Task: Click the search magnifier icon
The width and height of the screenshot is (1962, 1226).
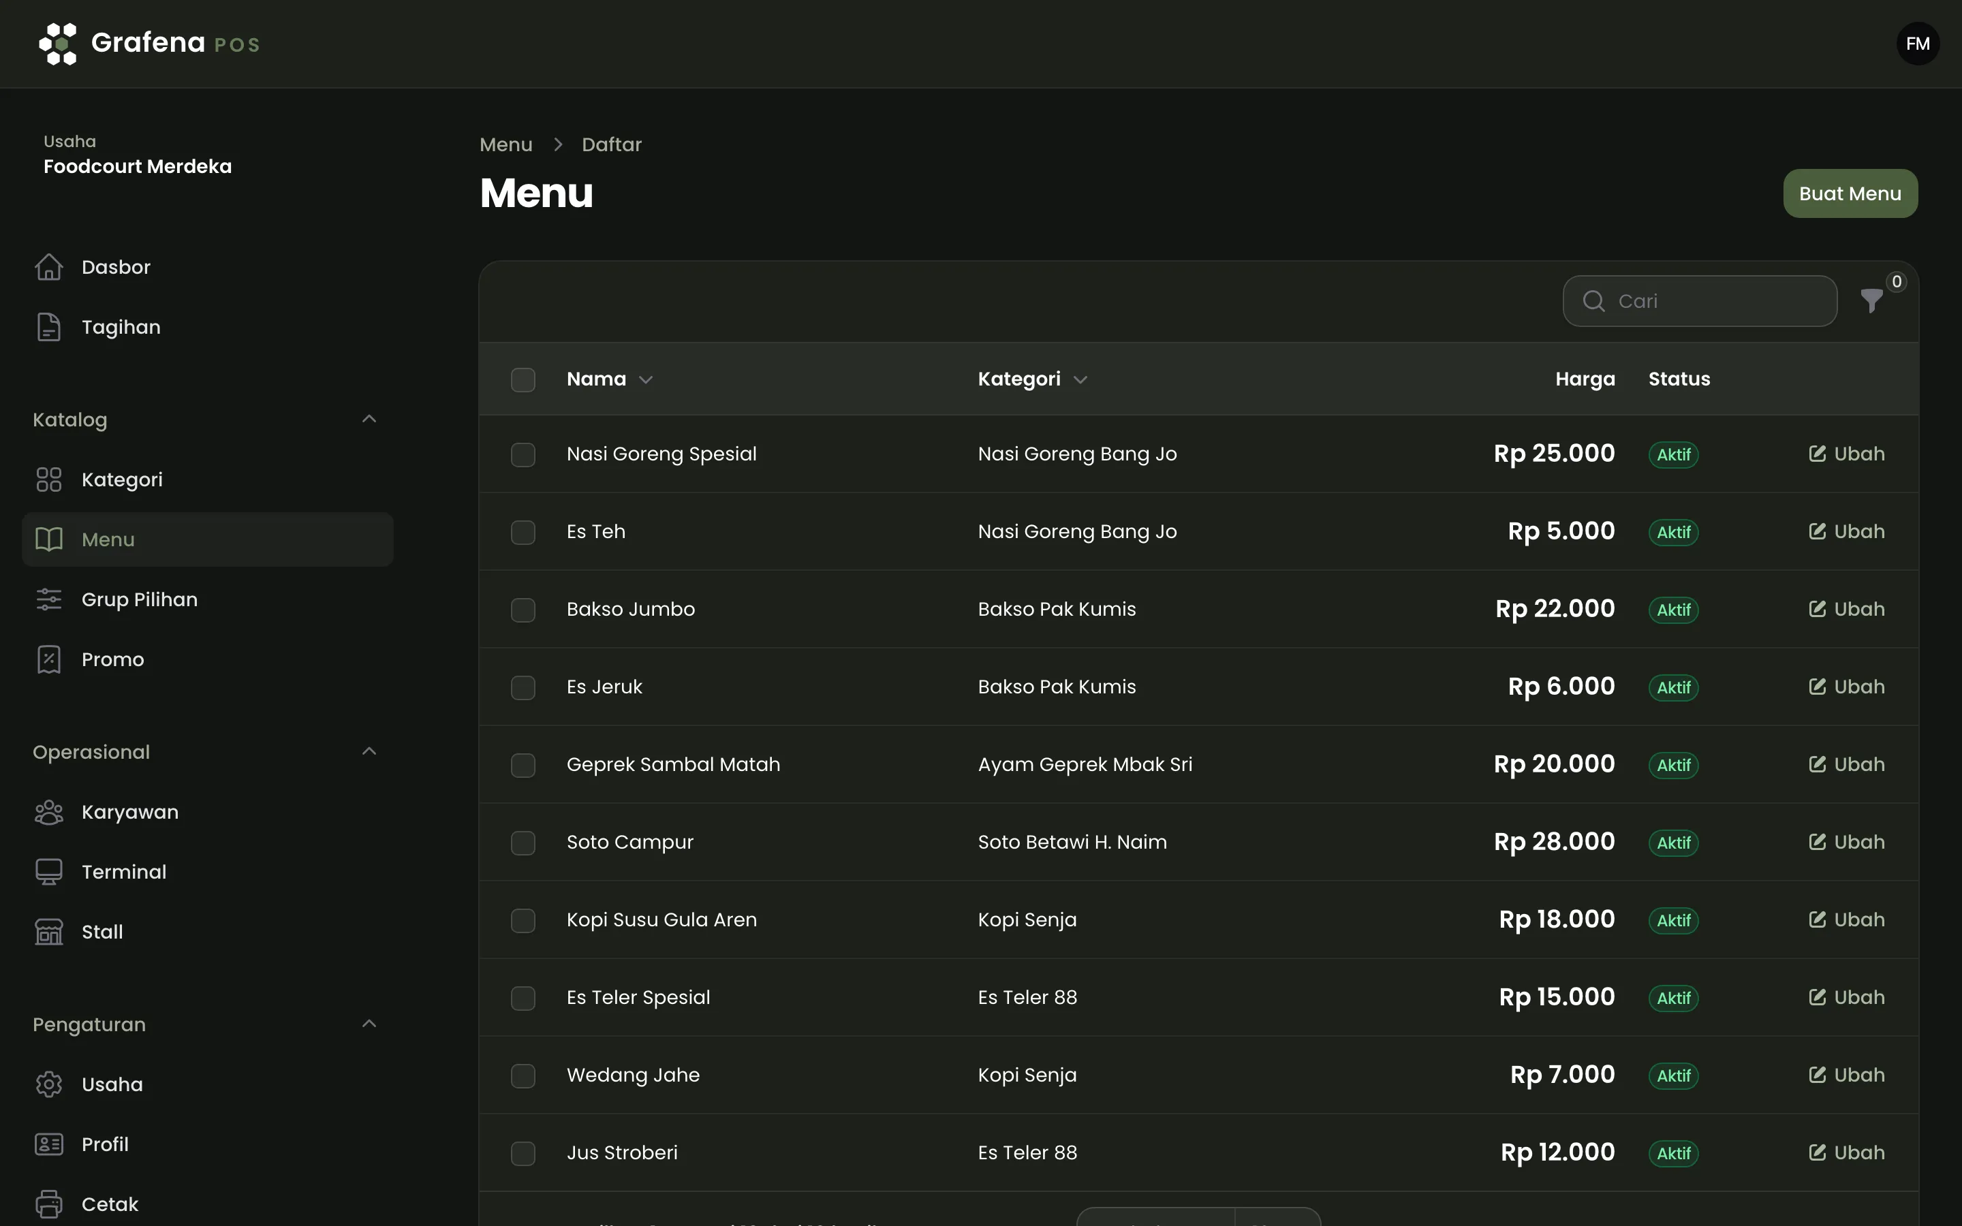Action: click(1594, 301)
